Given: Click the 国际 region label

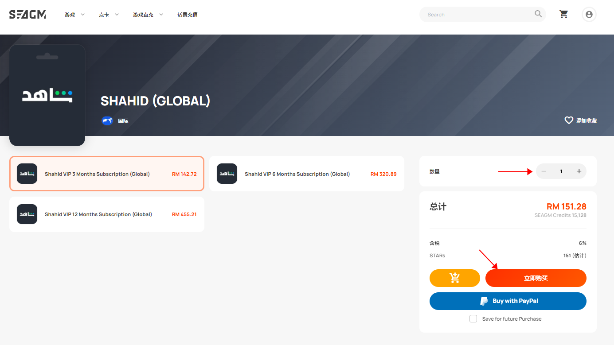Looking at the screenshot, I should pyautogui.click(x=123, y=120).
